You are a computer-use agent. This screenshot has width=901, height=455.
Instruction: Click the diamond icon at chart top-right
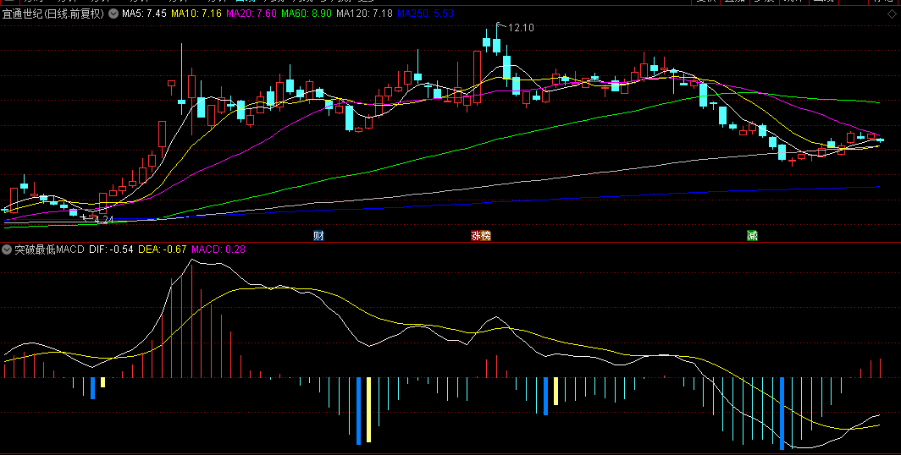891,14
